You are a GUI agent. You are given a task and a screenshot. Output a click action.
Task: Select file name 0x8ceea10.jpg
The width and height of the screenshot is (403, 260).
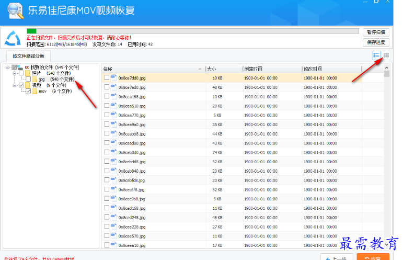[132, 245]
